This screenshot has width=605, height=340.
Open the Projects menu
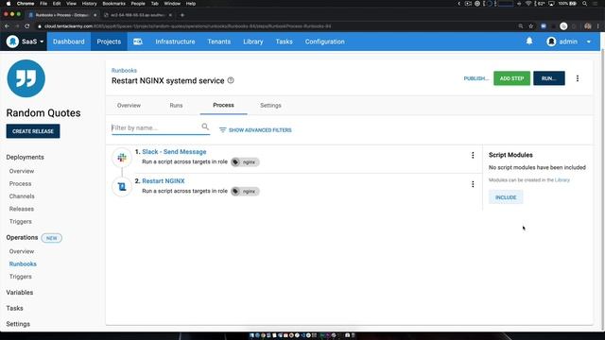click(x=109, y=42)
